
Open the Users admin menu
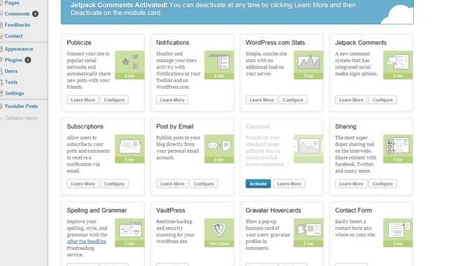11,71
